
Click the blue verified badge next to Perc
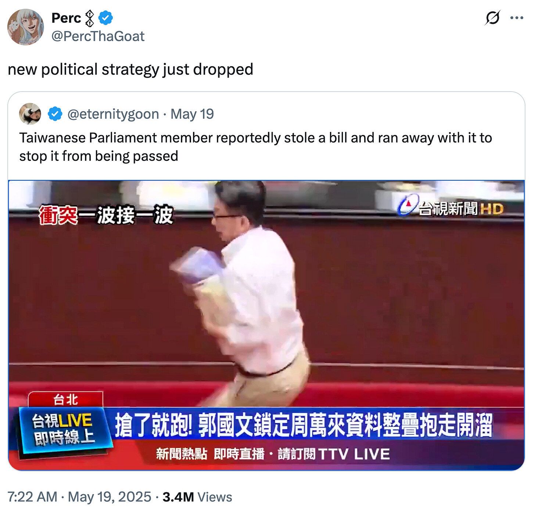click(106, 18)
